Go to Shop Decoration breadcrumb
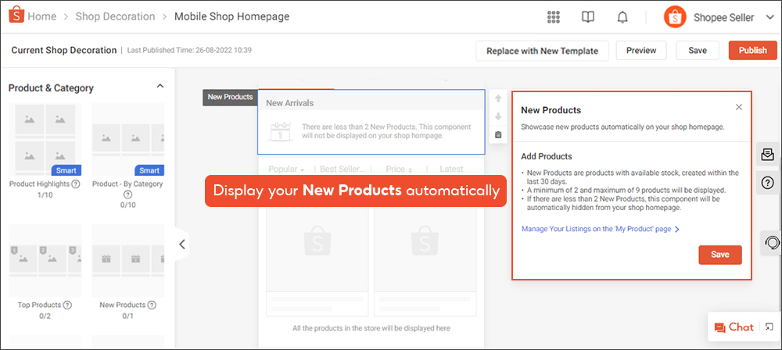This screenshot has width=782, height=350. click(114, 16)
